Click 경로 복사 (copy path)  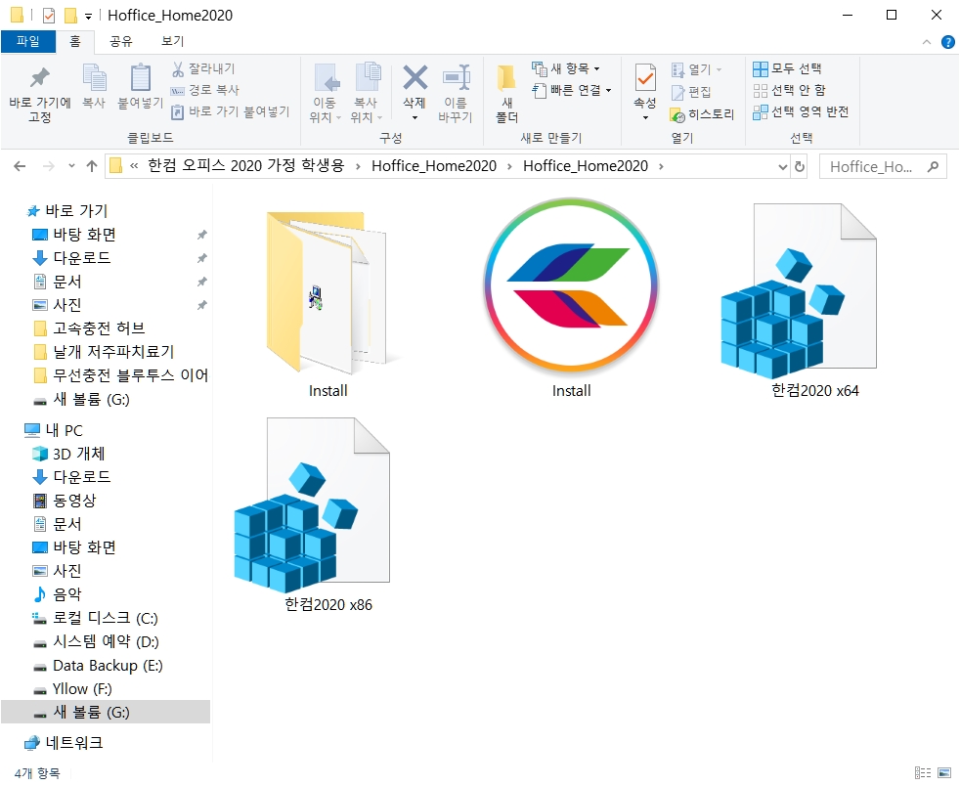(x=204, y=90)
